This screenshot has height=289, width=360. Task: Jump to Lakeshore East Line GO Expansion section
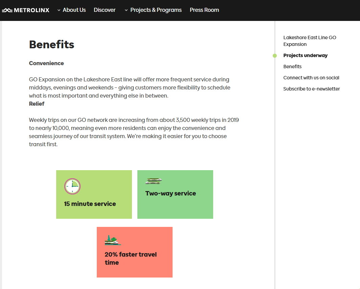pos(310,41)
